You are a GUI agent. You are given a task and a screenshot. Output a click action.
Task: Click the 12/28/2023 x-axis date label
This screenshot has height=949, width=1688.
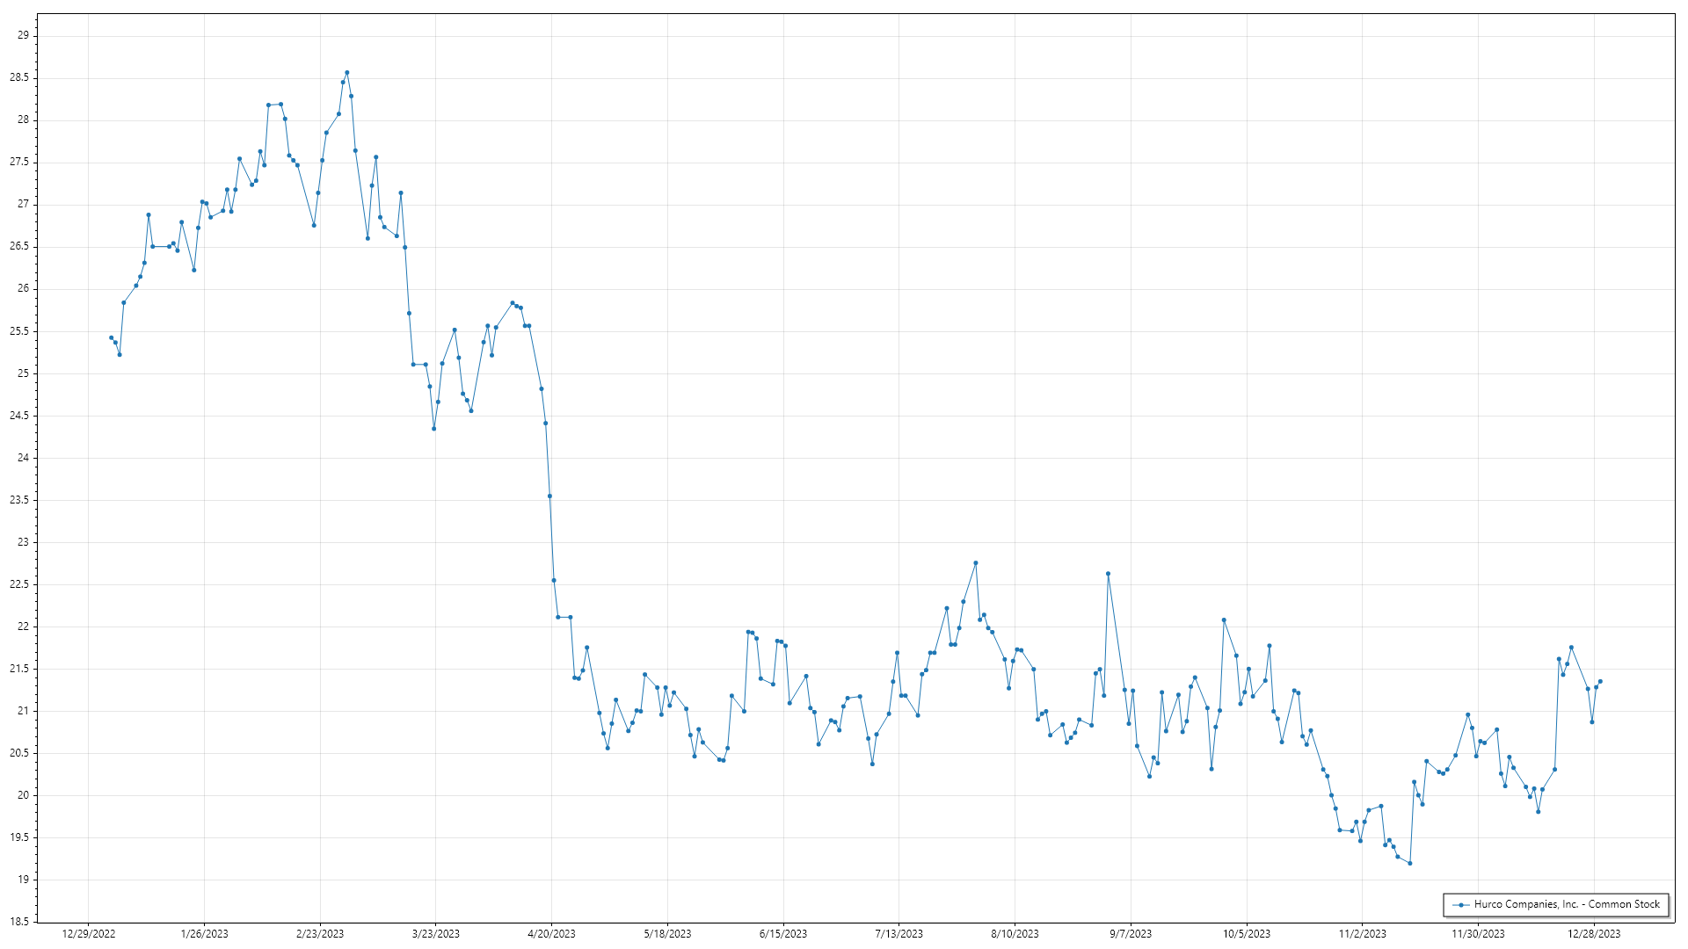(x=1594, y=934)
